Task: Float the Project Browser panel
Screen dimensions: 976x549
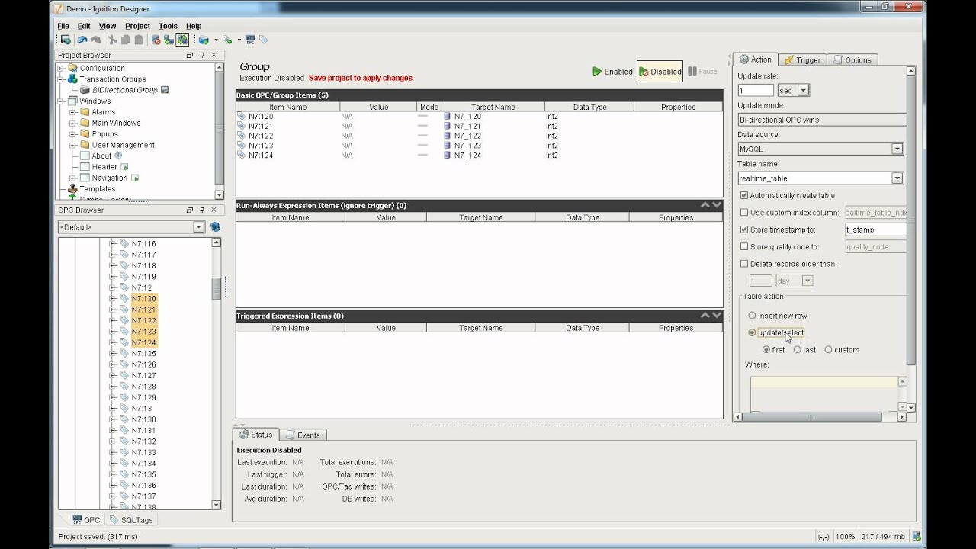Action: pyautogui.click(x=190, y=55)
